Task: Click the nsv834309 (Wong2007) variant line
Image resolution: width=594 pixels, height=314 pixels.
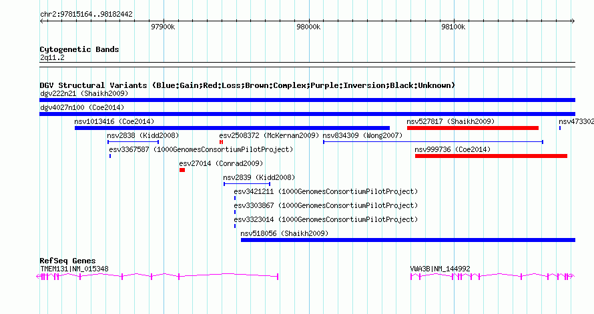Action: [433, 142]
